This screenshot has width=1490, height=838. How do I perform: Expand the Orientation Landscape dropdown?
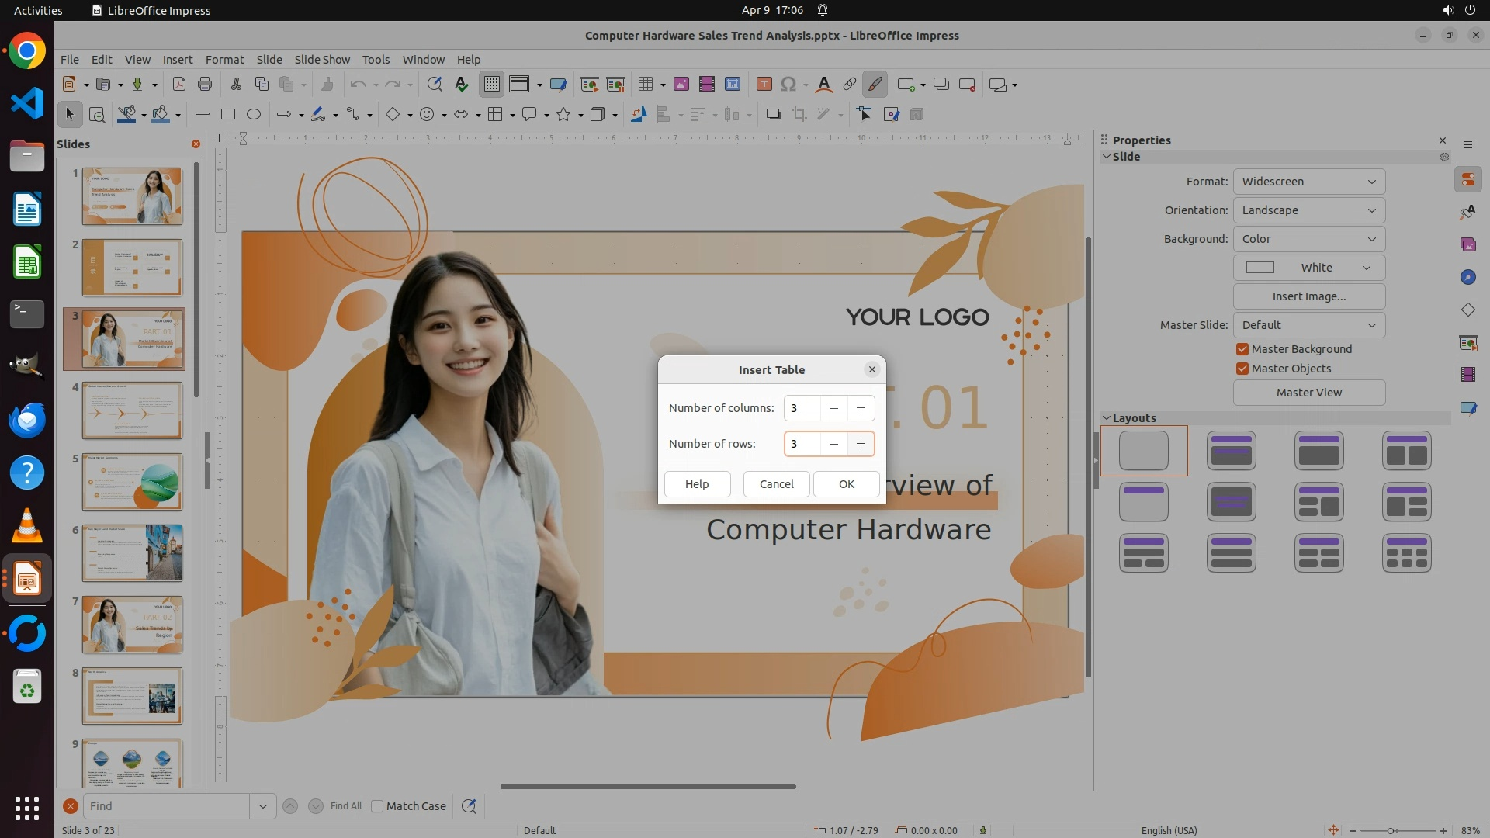point(1308,210)
